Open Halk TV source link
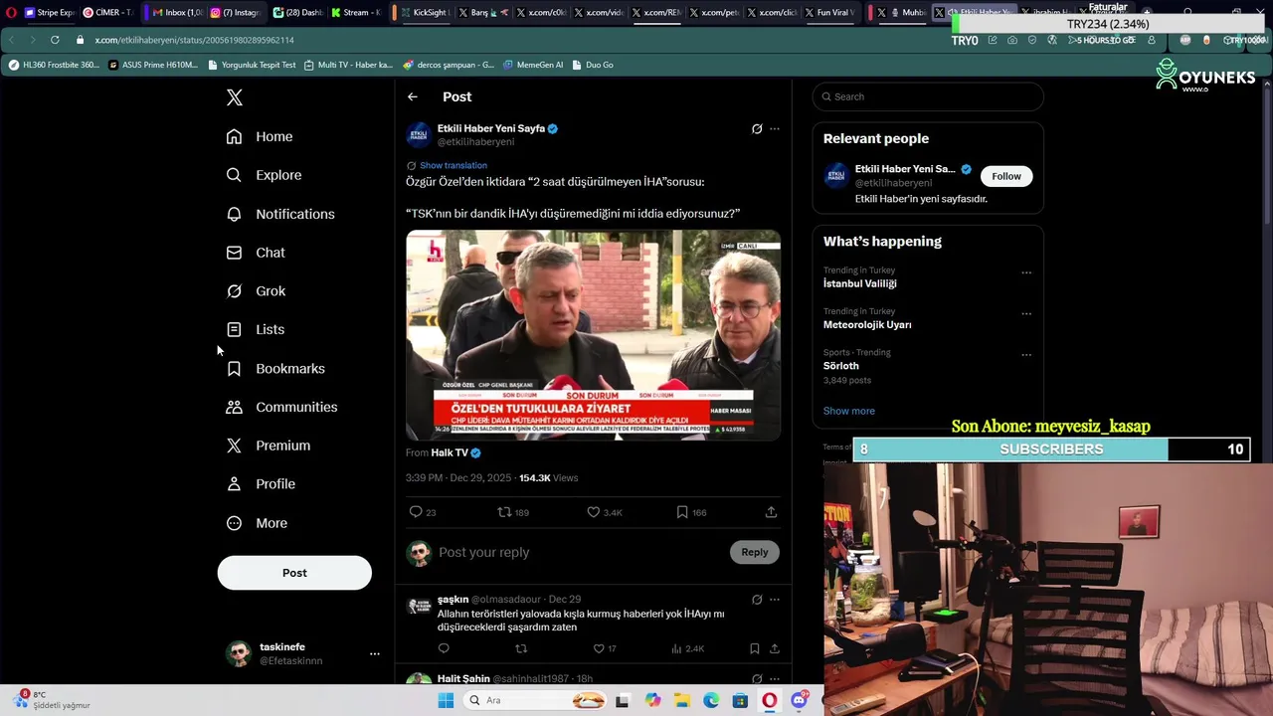1273x716 pixels. click(455, 452)
